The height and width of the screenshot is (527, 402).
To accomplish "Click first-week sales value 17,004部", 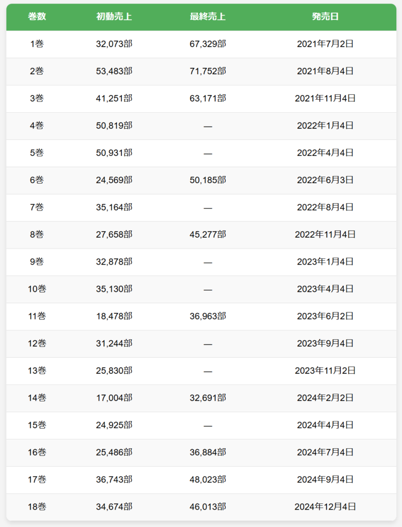I will (x=114, y=398).
